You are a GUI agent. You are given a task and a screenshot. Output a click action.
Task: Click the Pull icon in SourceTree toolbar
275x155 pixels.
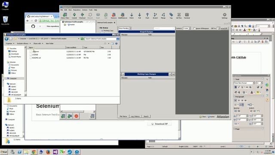[x=139, y=15]
